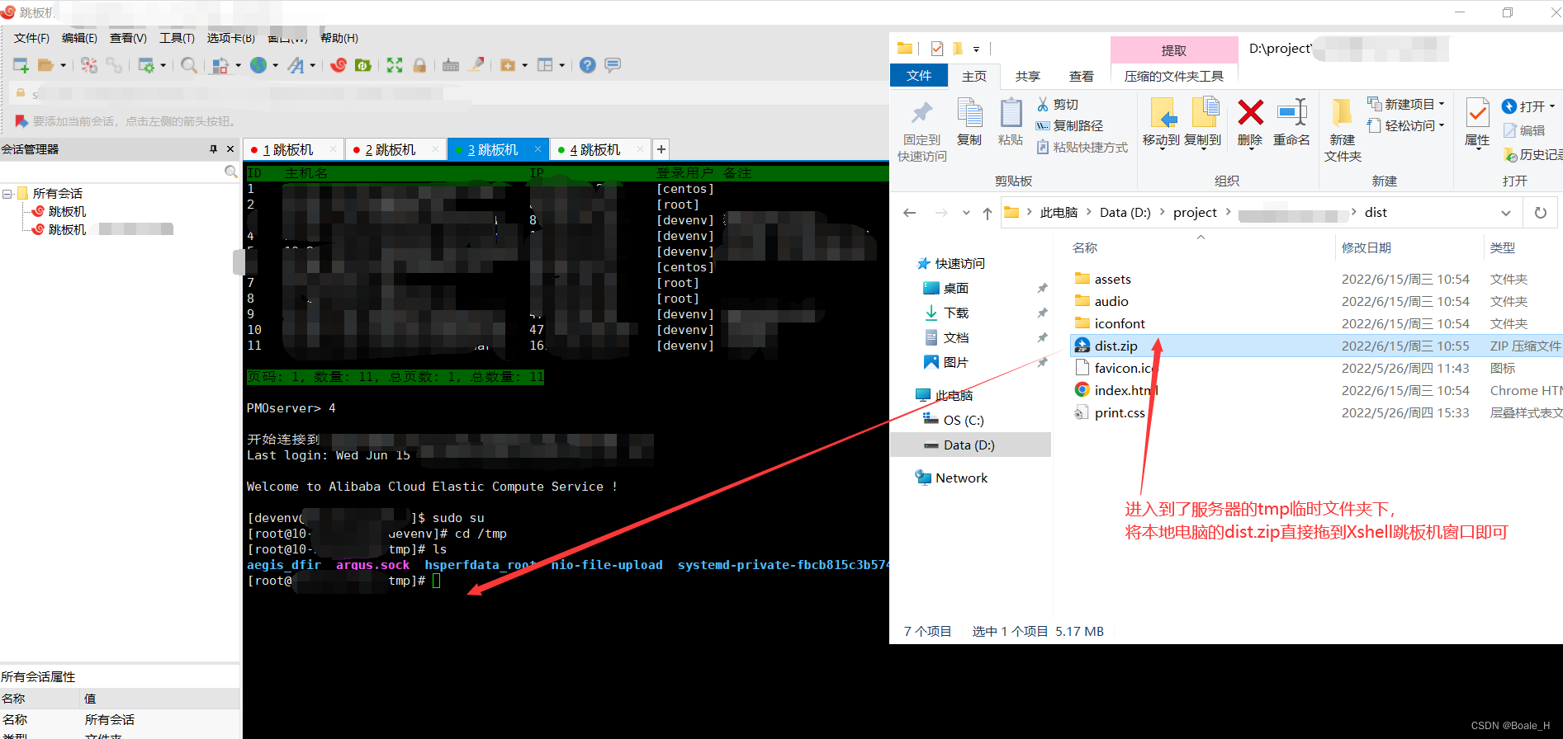Click the session manager search magnifier icon

tap(230, 172)
